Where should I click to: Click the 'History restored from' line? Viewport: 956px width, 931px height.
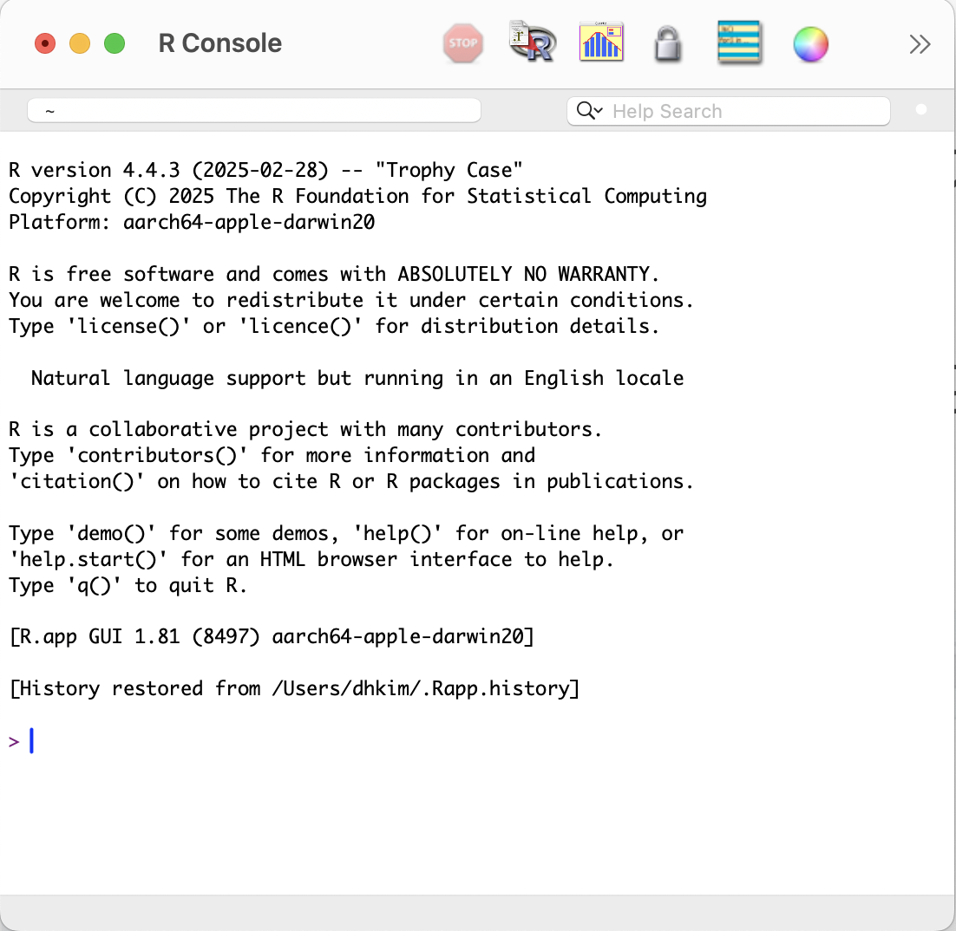294,688
